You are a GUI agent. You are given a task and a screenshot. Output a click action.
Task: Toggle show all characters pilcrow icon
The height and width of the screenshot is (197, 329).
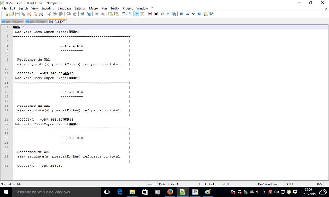pyautogui.click(x=130, y=14)
